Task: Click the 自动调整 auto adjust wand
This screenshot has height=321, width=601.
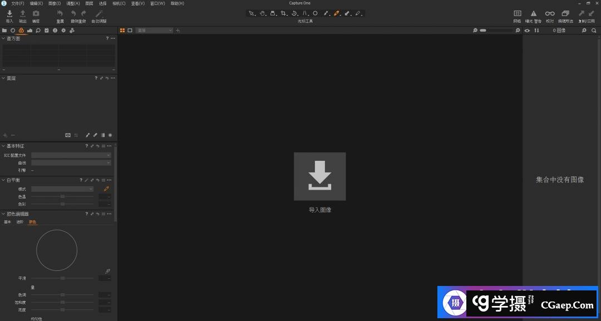Action: (x=99, y=15)
